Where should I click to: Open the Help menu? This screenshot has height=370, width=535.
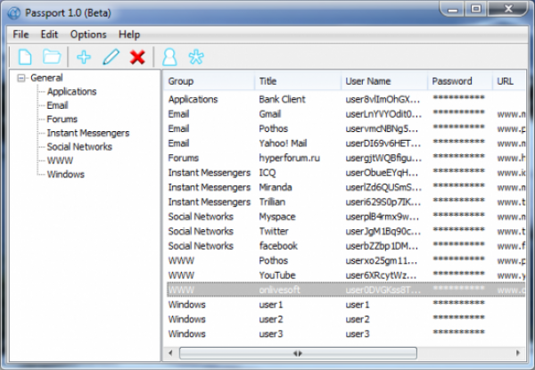tap(129, 34)
